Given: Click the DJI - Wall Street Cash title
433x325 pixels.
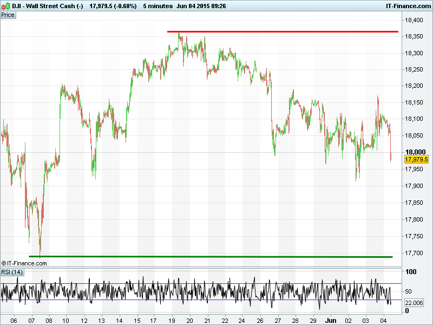Looking at the screenshot, I should 48,6.
